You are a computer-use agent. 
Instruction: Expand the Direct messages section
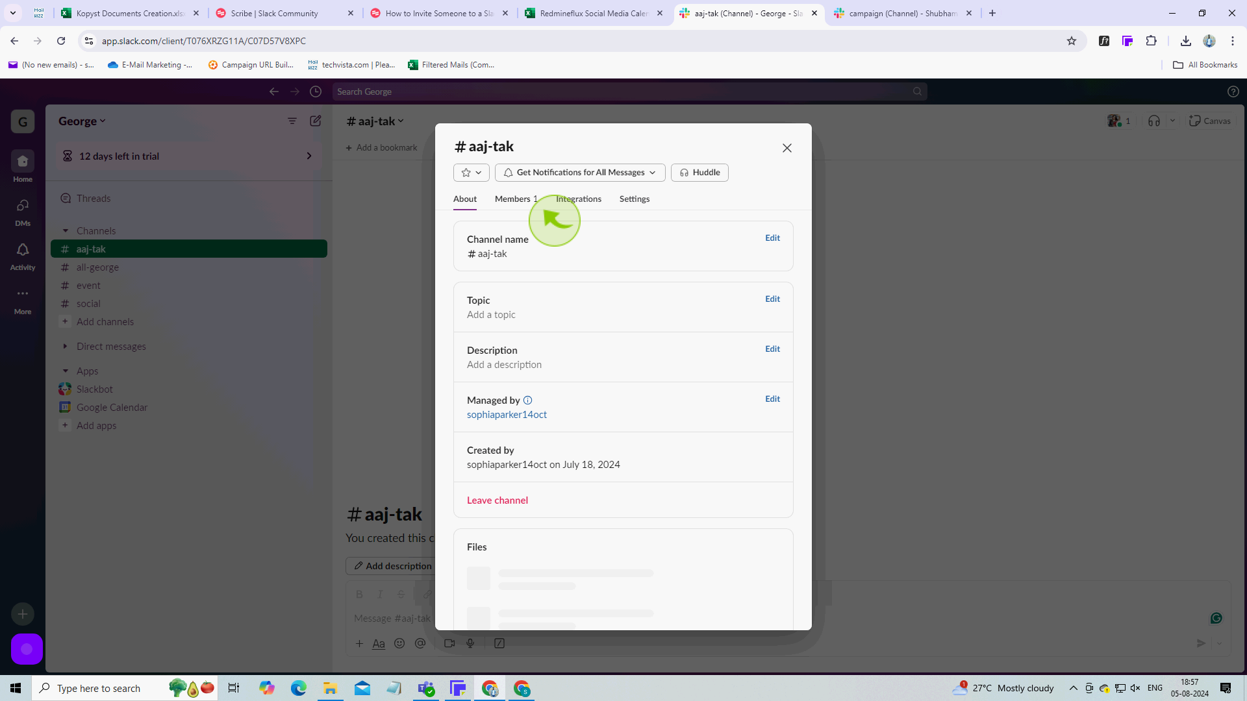[66, 347]
